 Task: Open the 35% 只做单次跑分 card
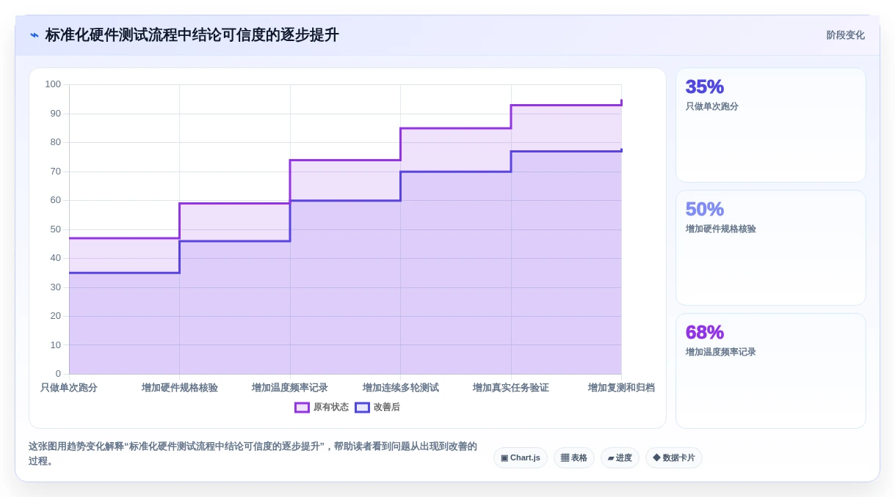click(x=771, y=125)
